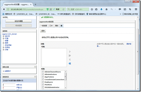Screen dimensions: 141x92
Task: Click the green shield security icon
Action: click(x=48, y=9)
